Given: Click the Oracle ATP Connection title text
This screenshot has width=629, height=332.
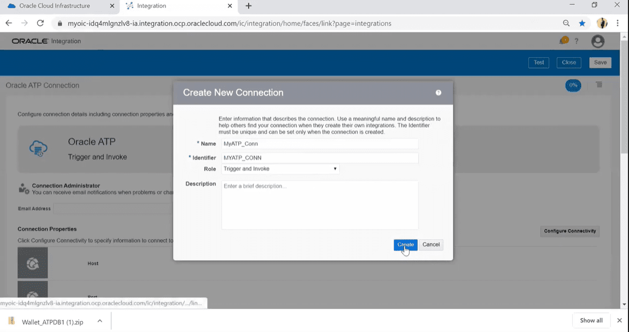Looking at the screenshot, I should coord(42,86).
